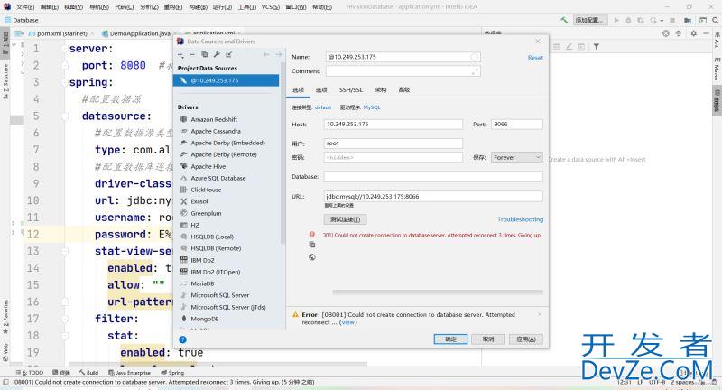Select the Apache Hive driver

[208, 166]
